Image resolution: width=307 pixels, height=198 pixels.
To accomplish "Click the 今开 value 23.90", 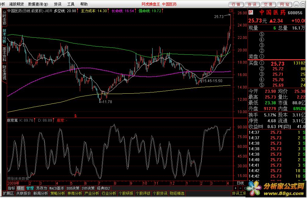I will tap(270, 91).
